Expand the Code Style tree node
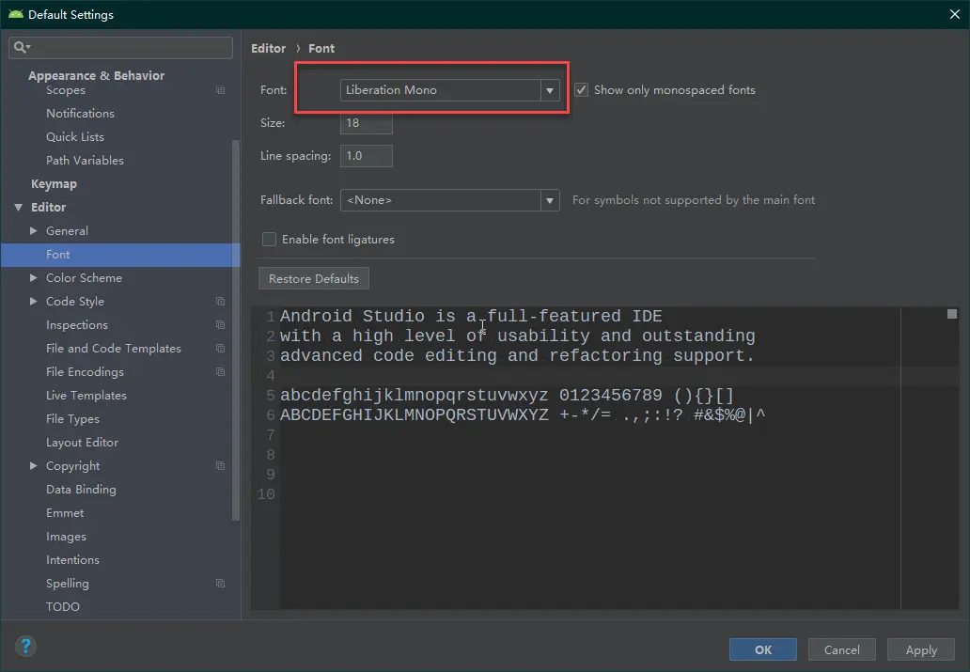 pos(34,302)
